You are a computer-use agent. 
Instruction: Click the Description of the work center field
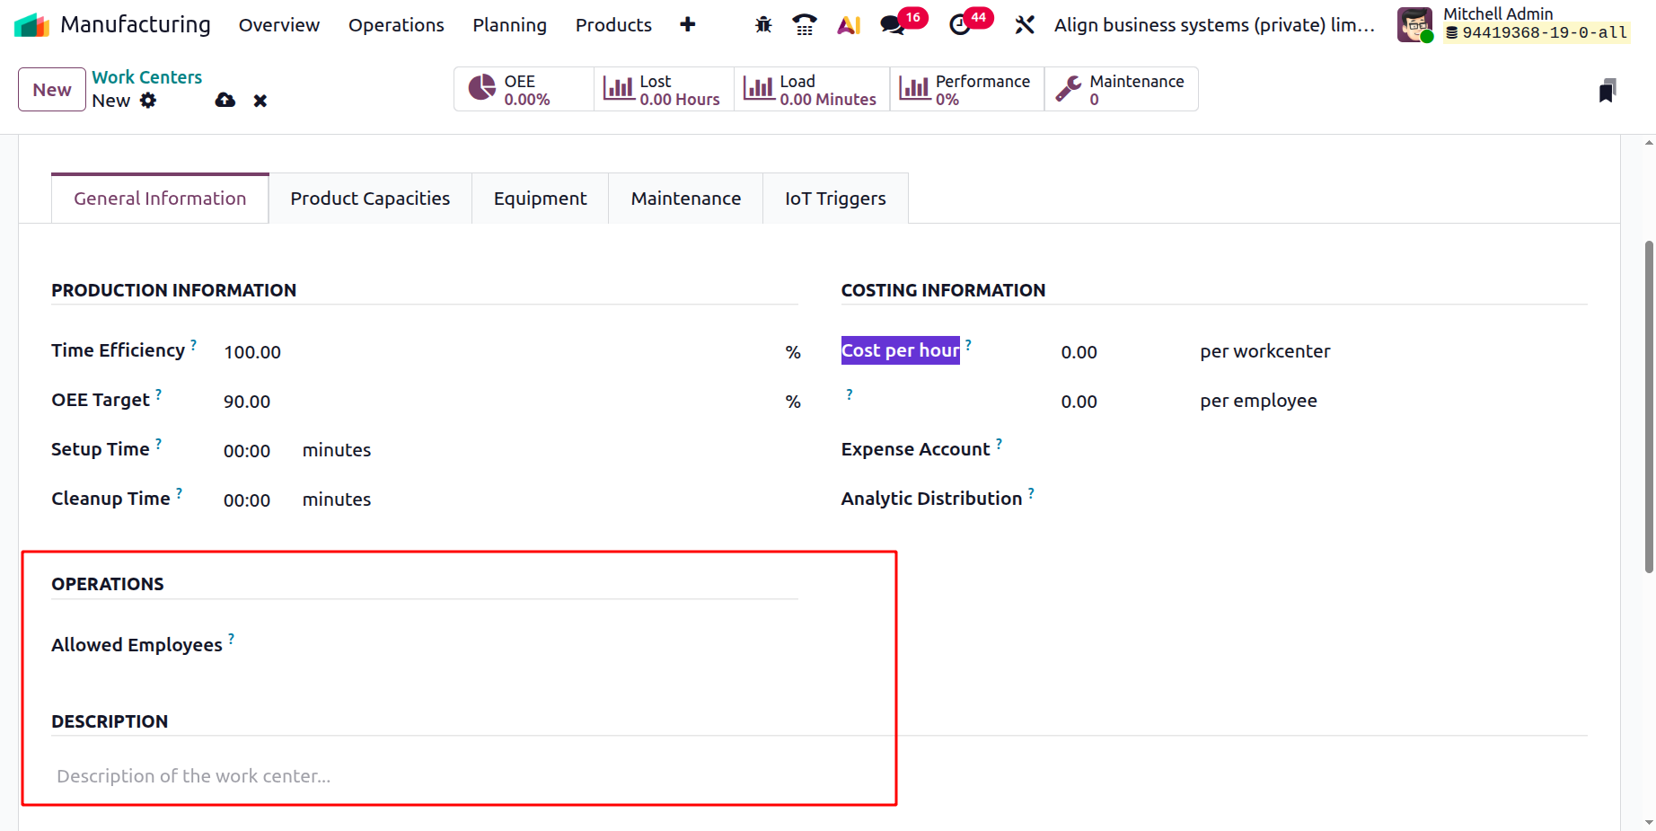[x=449, y=776]
